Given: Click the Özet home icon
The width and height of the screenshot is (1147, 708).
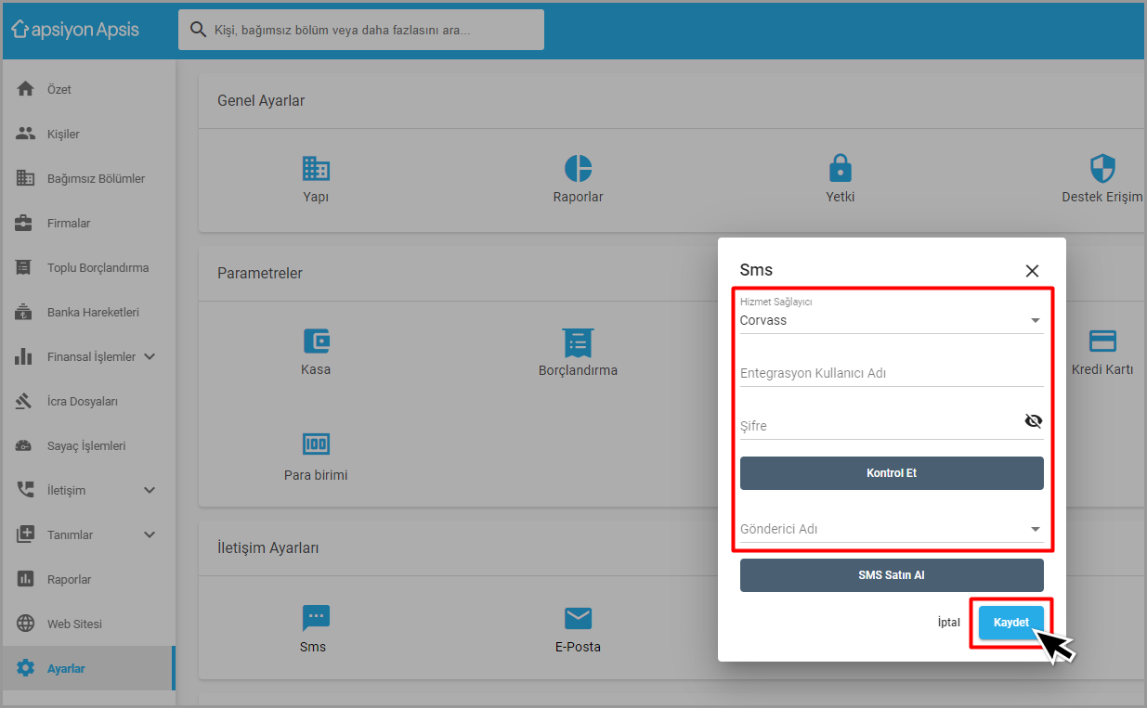Looking at the screenshot, I should pos(25,89).
